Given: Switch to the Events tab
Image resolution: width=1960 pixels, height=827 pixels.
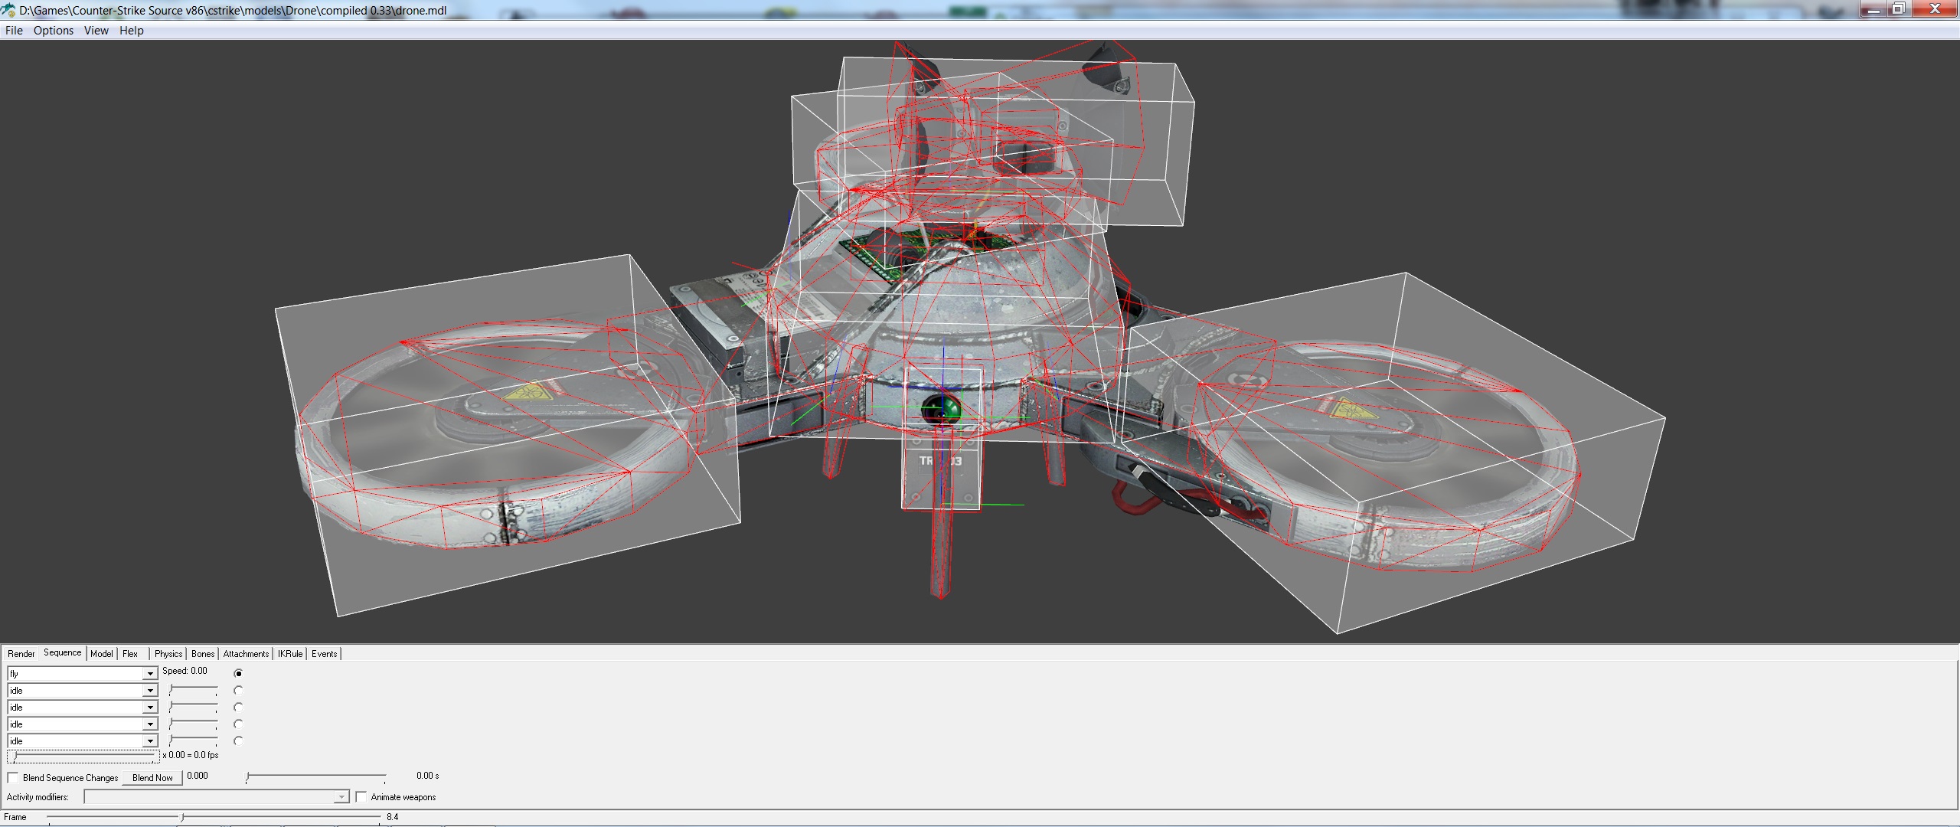Looking at the screenshot, I should pos(325,654).
